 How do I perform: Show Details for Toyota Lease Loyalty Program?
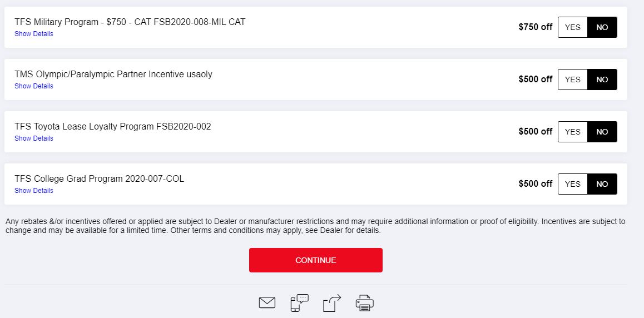point(34,138)
